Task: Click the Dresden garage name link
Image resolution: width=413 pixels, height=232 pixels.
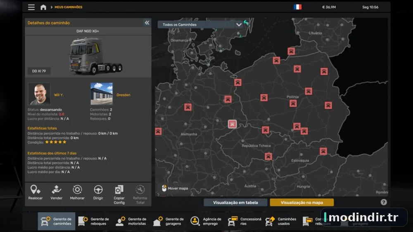Action: 123,95
